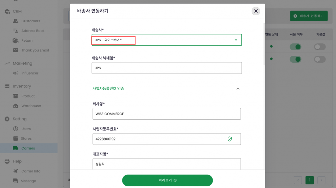This screenshot has width=336, height=188.
Task: Collapse the 사업자등록번호 인증 section
Action: [x=238, y=89]
